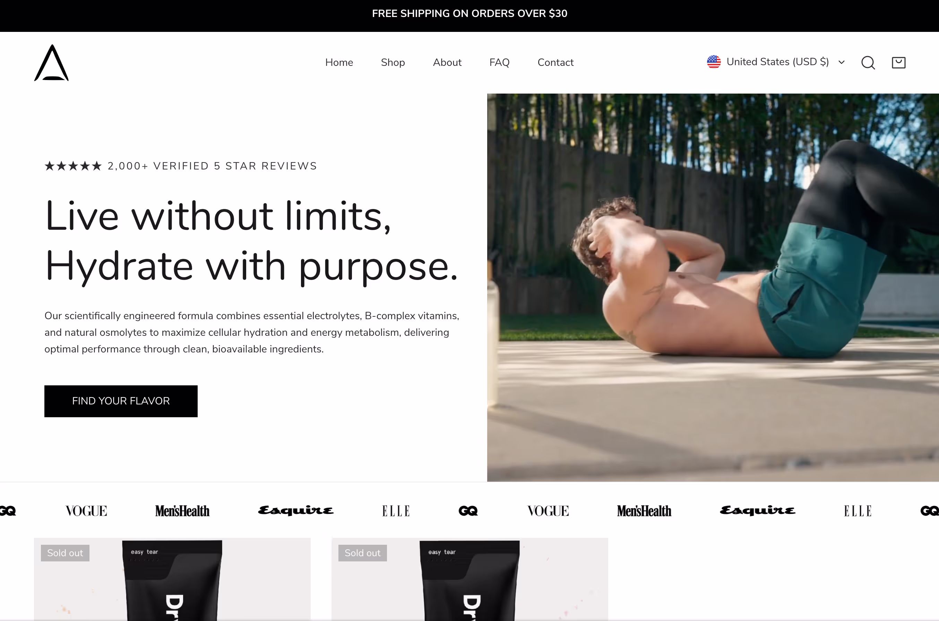939x621 pixels.
Task: Expand the United States (USD $) selector
Action: tap(776, 62)
